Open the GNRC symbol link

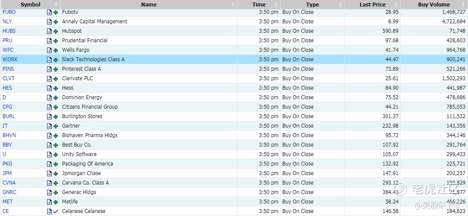click(x=9, y=192)
